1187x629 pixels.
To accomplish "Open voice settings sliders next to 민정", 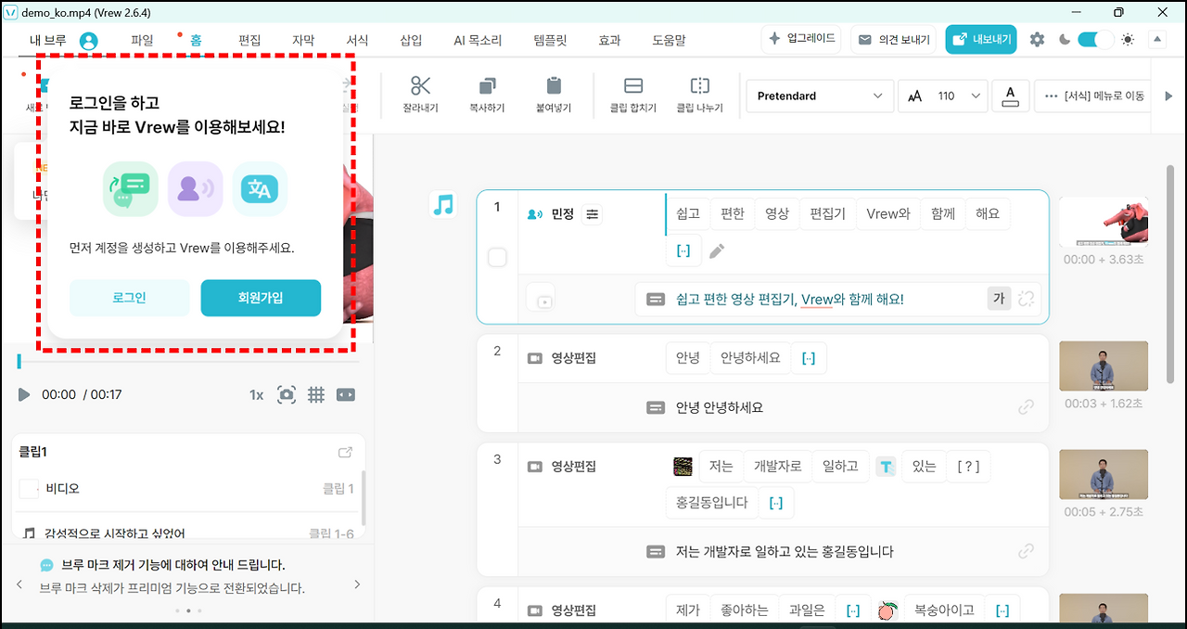I will (593, 214).
